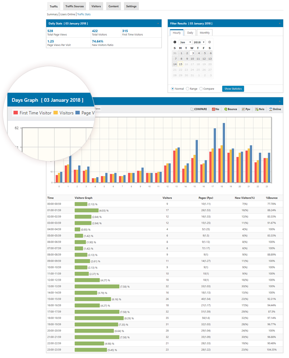289x358 pixels.
Task: Click the 18:00-18:59 time row
Action: (x=165, y=318)
